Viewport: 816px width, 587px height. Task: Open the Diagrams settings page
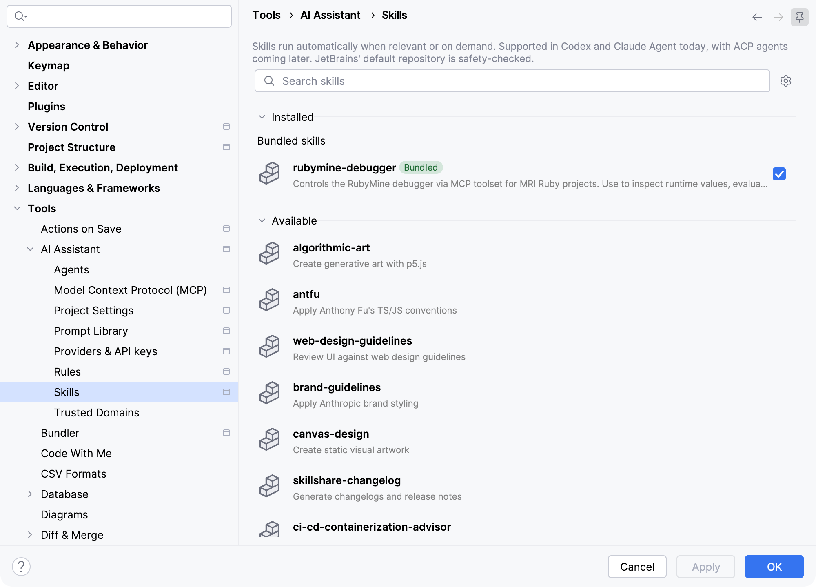click(x=64, y=514)
